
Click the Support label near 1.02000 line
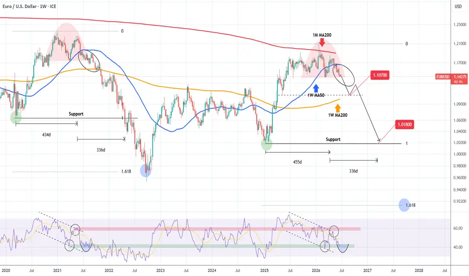(333, 140)
